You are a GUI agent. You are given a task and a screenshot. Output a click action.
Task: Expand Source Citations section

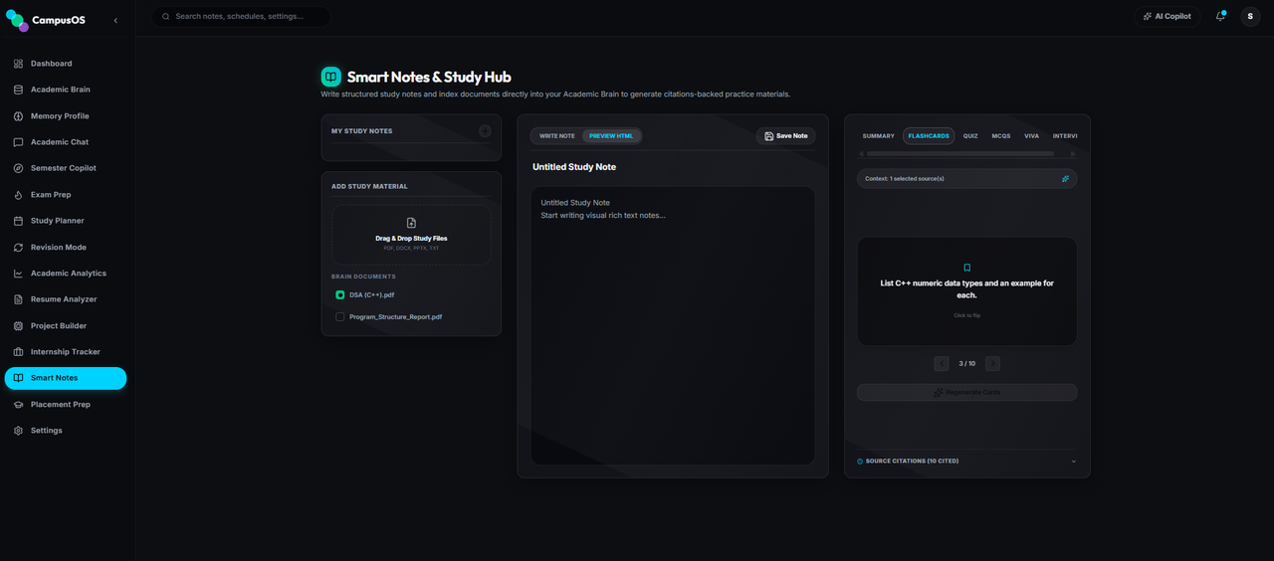point(966,462)
